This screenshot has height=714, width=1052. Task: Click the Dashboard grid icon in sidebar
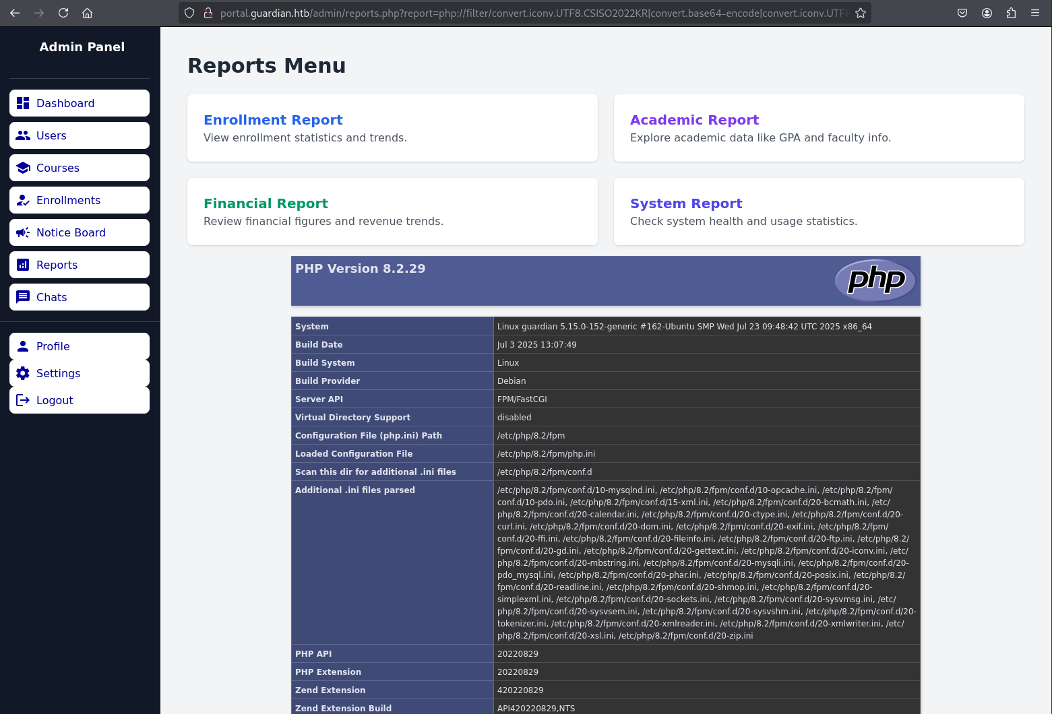(23, 103)
